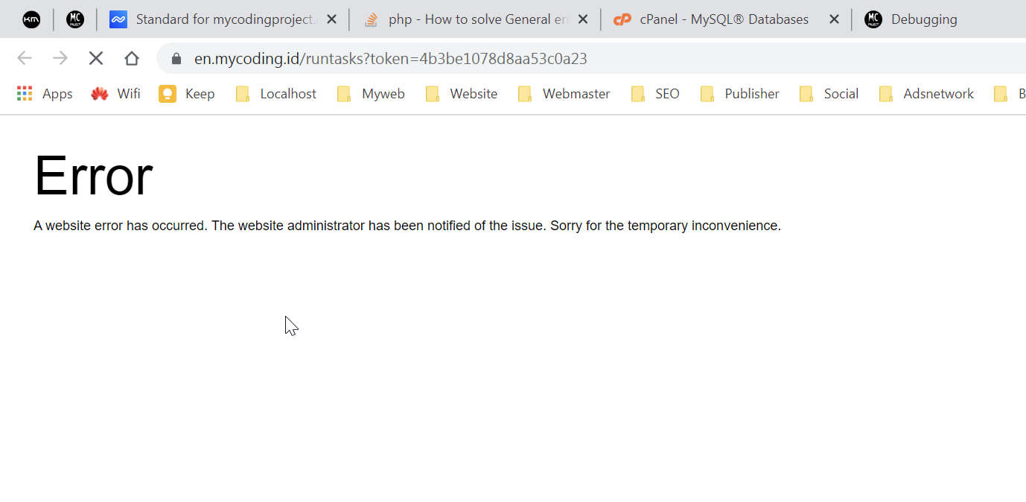Stop loading the page

pyautogui.click(x=96, y=58)
